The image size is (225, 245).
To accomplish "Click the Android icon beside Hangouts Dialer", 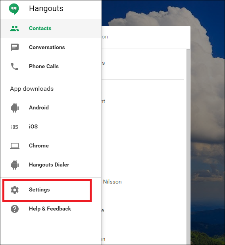I will [x=15, y=165].
